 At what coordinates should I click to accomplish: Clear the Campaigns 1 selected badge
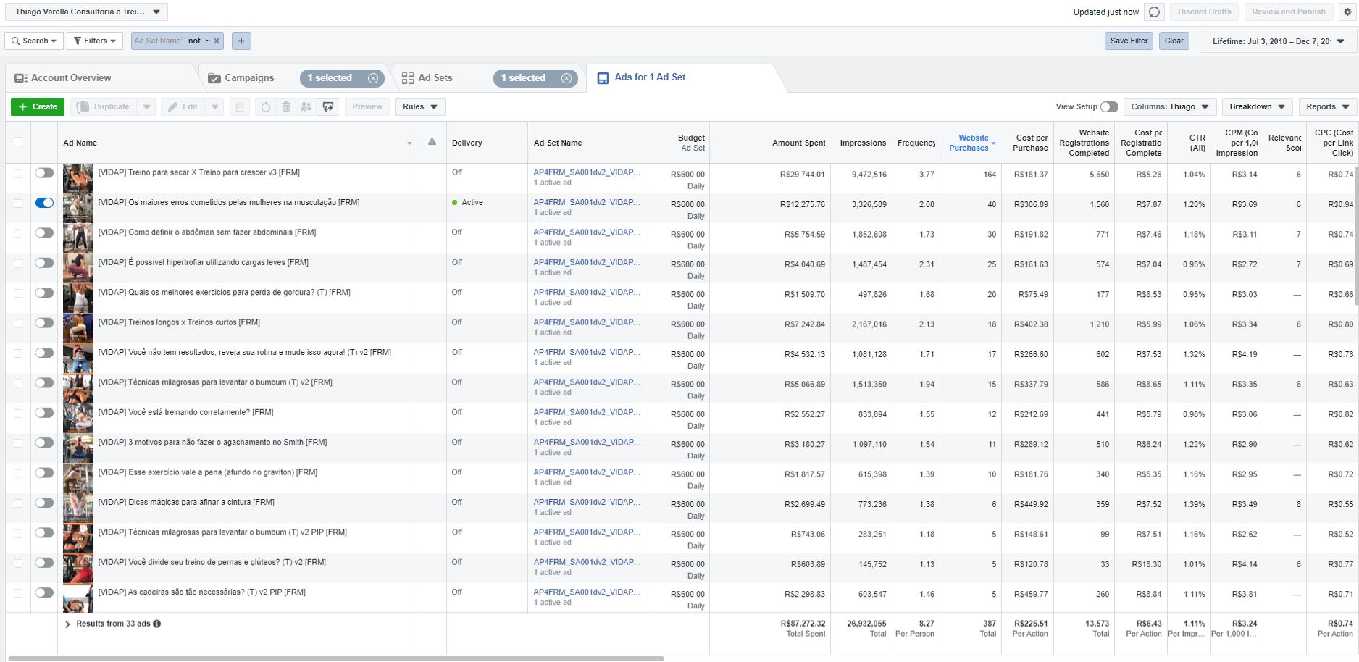point(373,78)
